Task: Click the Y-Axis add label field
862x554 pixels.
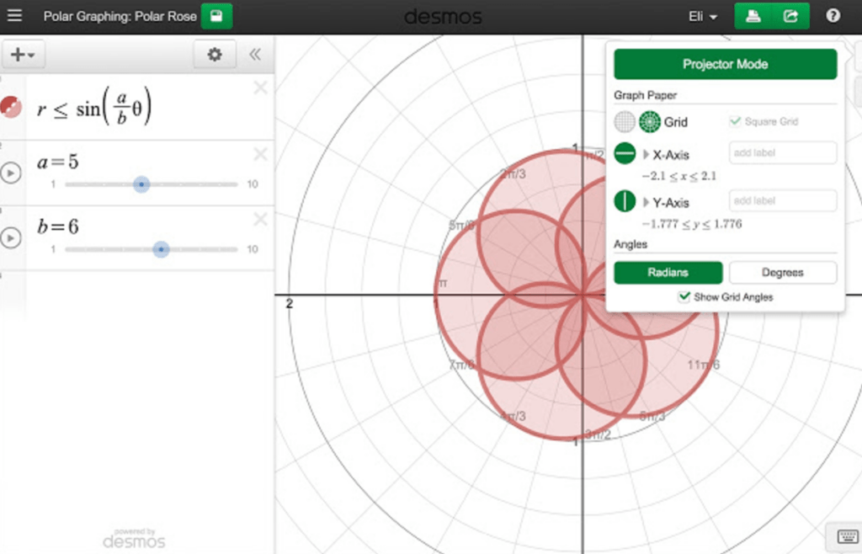Action: 783,200
